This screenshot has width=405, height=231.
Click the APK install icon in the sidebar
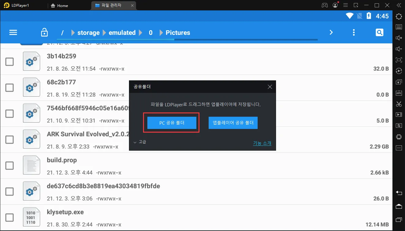pos(399,93)
